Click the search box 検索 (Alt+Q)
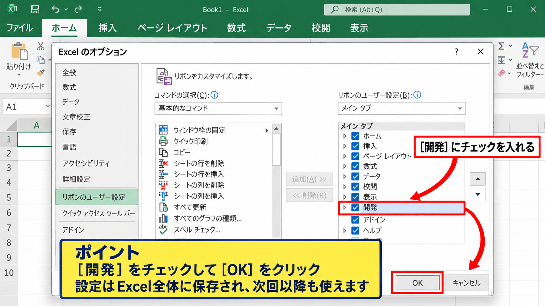Viewport: 545px width, 306px height. [397, 9]
